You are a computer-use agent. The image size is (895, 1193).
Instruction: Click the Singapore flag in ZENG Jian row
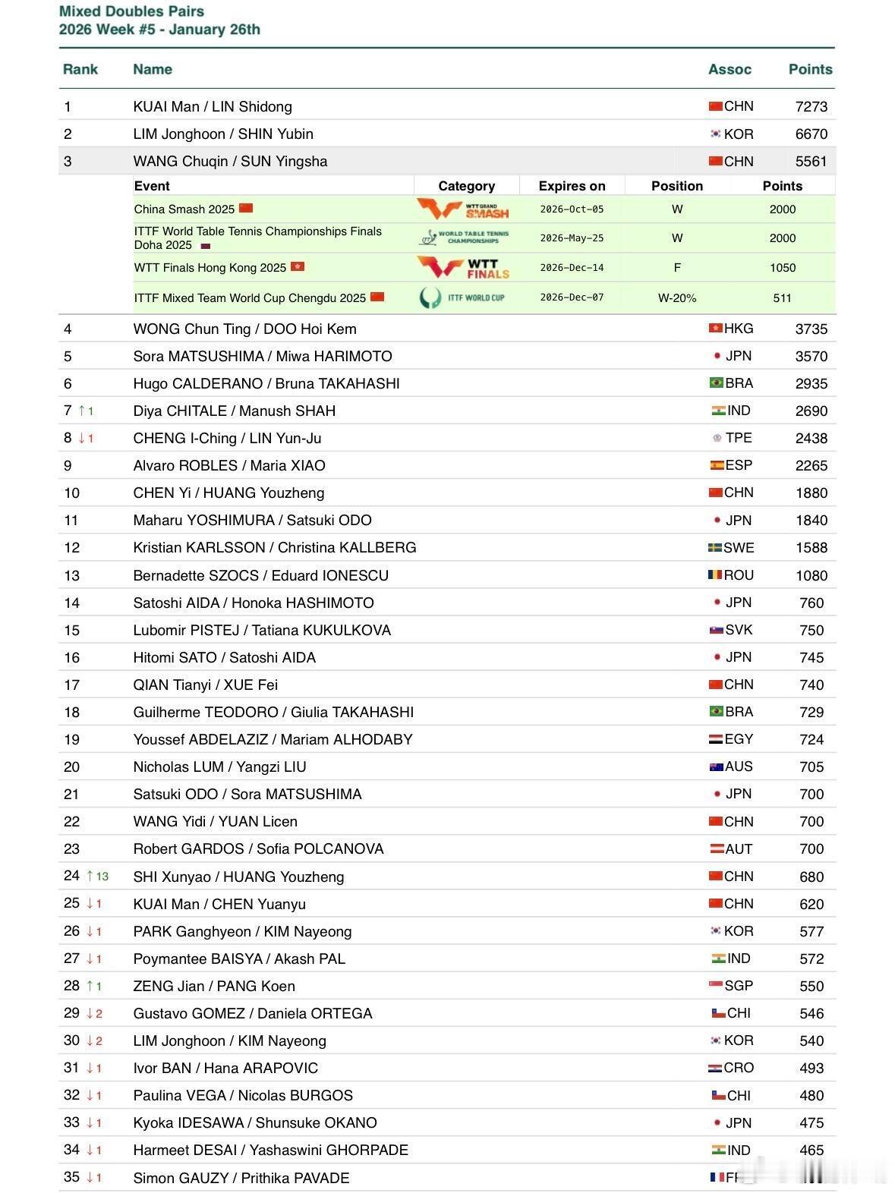pos(715,985)
